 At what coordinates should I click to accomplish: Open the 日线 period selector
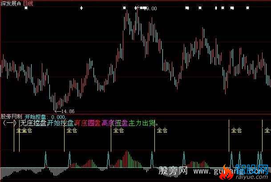(28, 3)
